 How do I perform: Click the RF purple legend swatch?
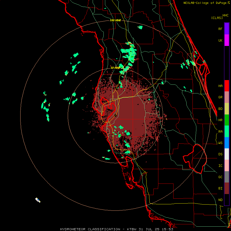click(x=227, y=29)
